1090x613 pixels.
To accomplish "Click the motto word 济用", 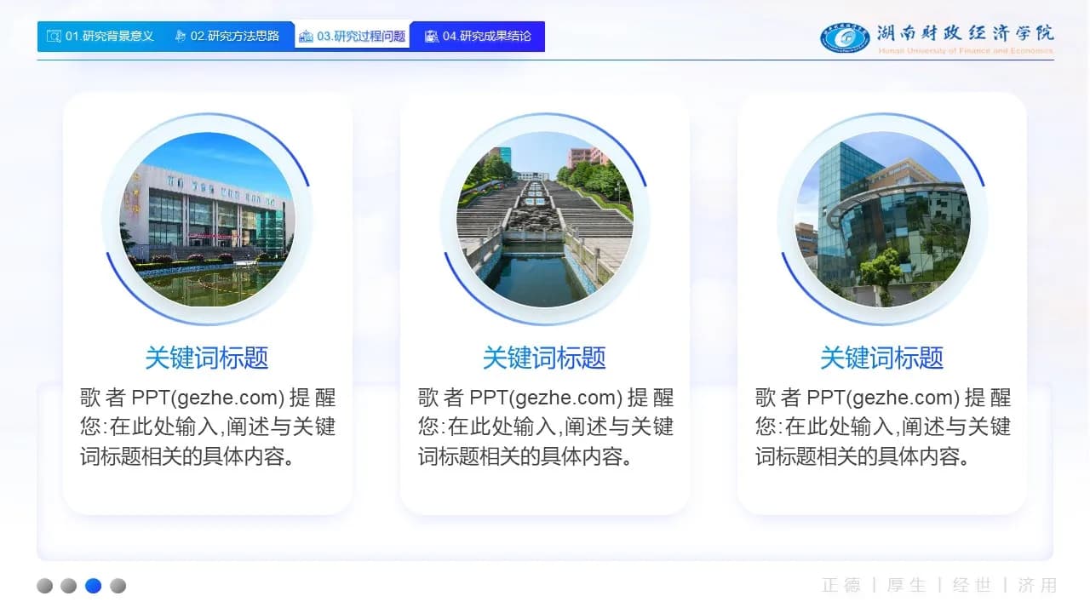I will point(1037,585).
